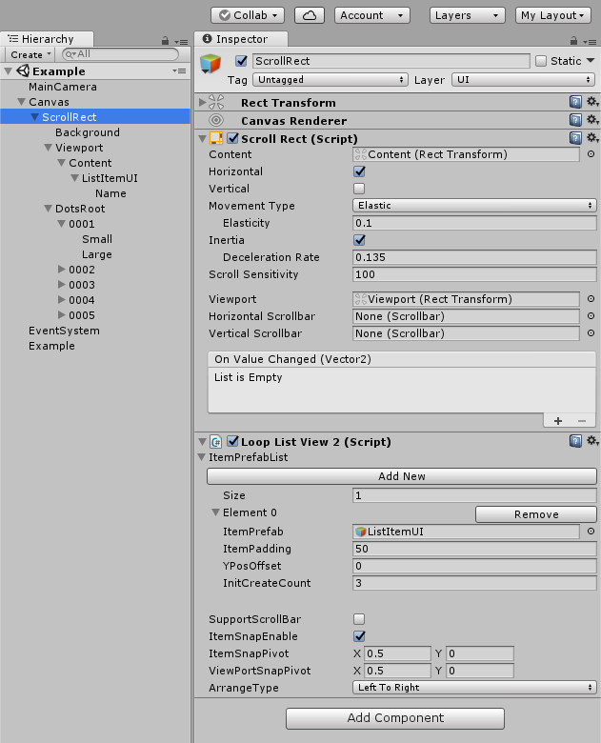Click the Scroll Rect script component icon
Image resolution: width=601 pixels, height=743 pixels.
216,138
